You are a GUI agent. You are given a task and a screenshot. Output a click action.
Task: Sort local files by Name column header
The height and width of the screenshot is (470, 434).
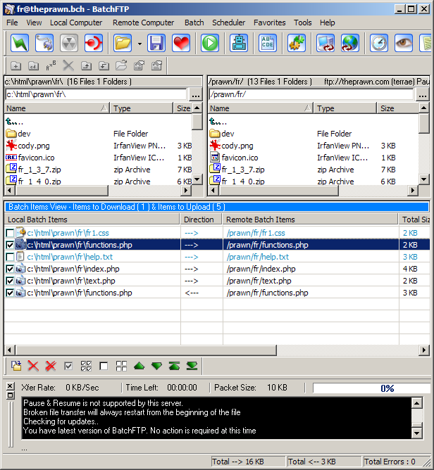point(56,108)
